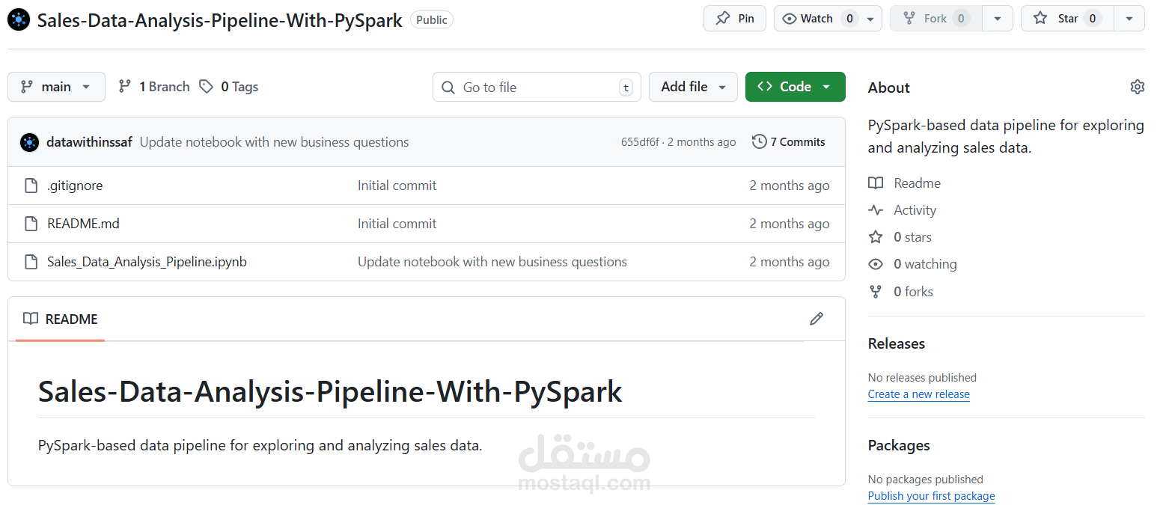Edit the README using the pencil icon
Image resolution: width=1169 pixels, height=505 pixels.
click(x=817, y=319)
